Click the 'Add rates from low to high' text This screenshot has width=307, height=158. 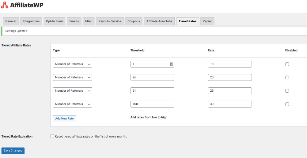tap(149, 117)
